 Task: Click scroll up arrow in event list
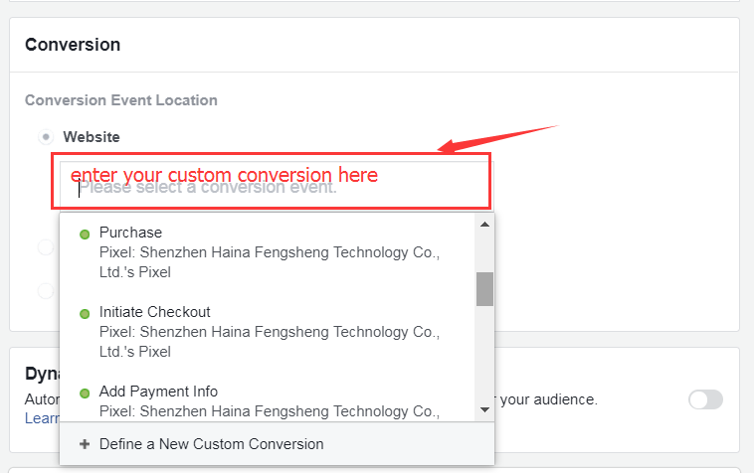[x=484, y=224]
